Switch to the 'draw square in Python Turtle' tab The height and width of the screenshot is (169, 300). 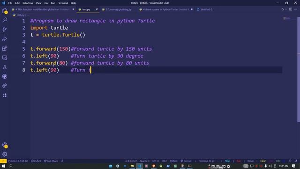coord(165,9)
